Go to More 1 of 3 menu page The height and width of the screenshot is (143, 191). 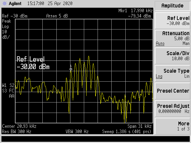[x=172, y=126]
